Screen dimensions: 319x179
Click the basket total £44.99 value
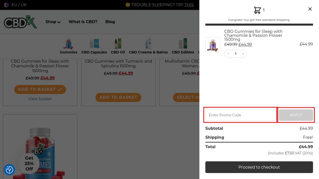306,147
